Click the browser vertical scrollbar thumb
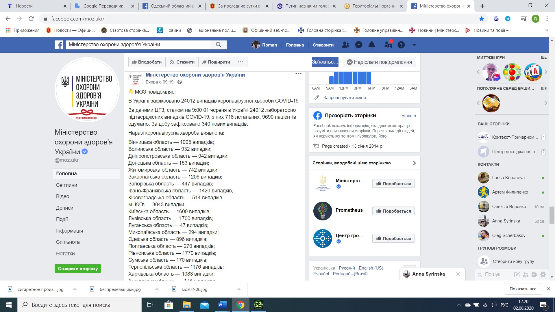The width and height of the screenshot is (555, 312). tap(552, 215)
